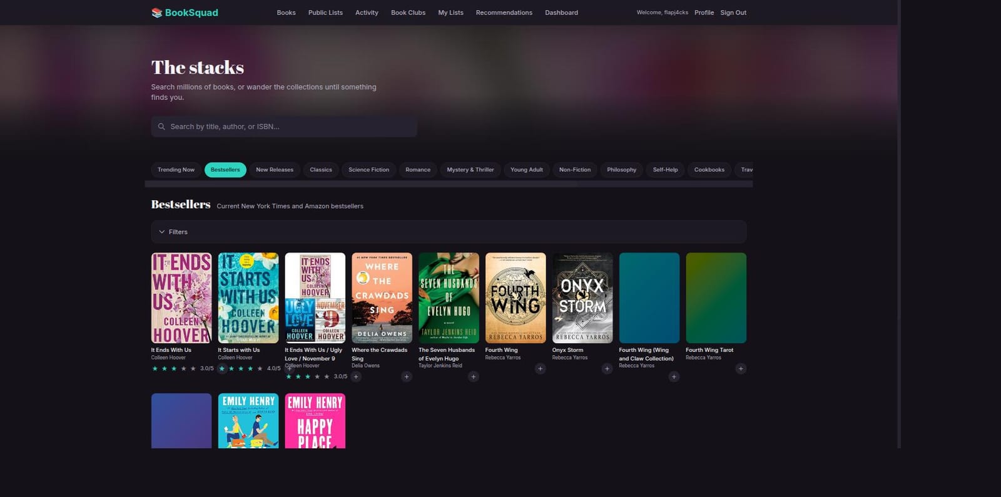
Task: Choose the Non-Fiction category
Action: coord(575,170)
